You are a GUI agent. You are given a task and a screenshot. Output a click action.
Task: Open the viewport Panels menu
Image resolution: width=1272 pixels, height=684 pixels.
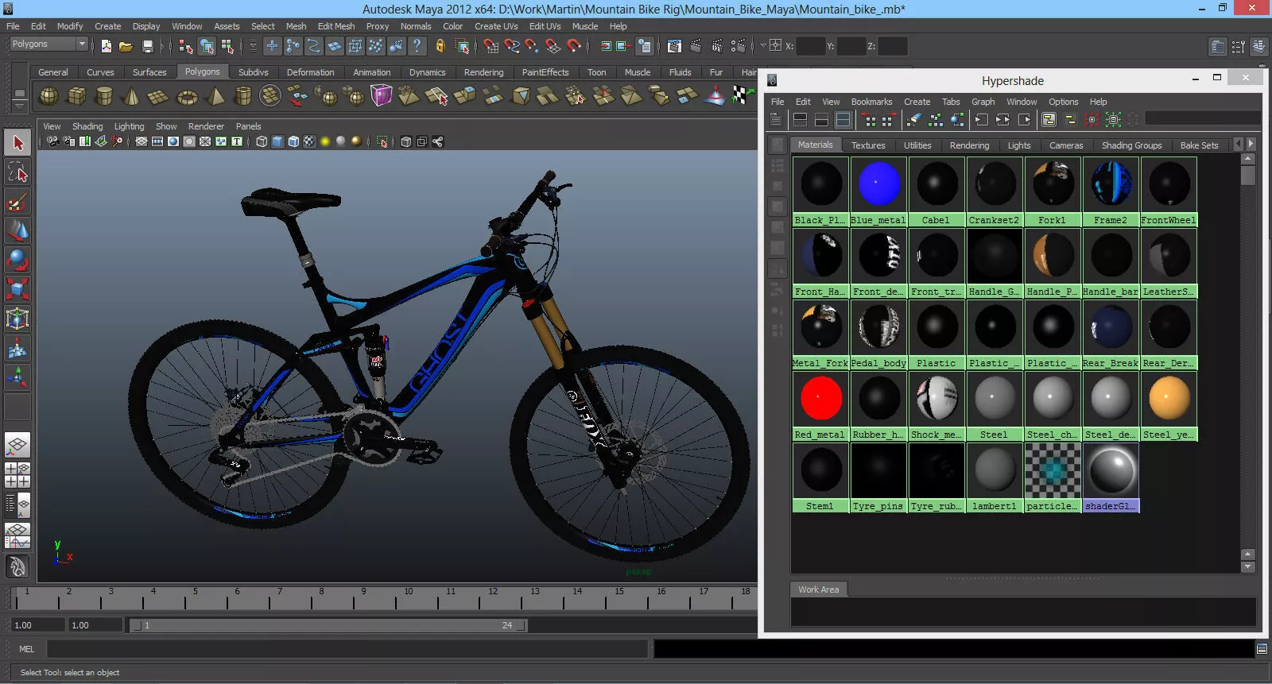click(x=248, y=126)
